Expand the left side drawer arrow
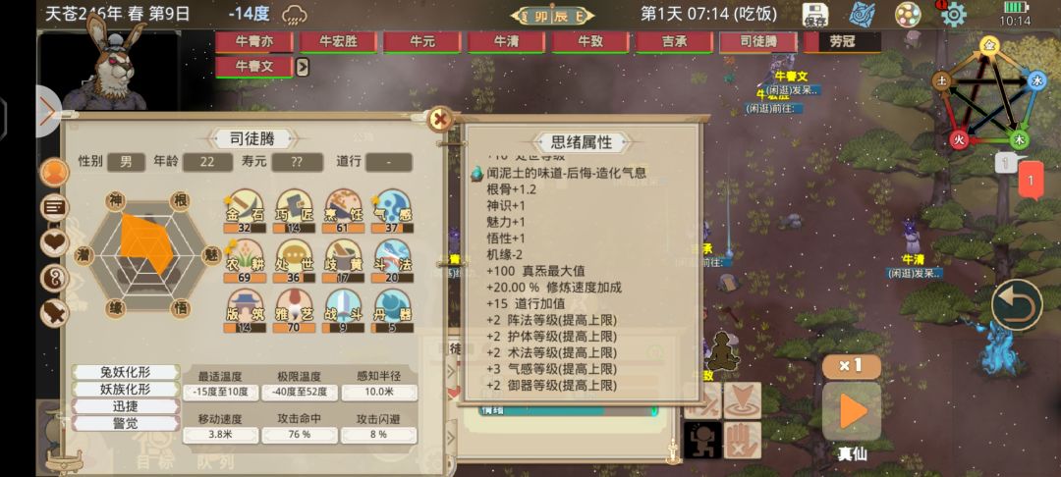Screen dimensions: 1061x477 48,112
